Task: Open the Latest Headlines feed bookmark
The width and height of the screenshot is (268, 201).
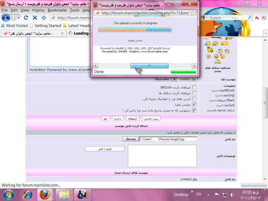Action: 76,25
